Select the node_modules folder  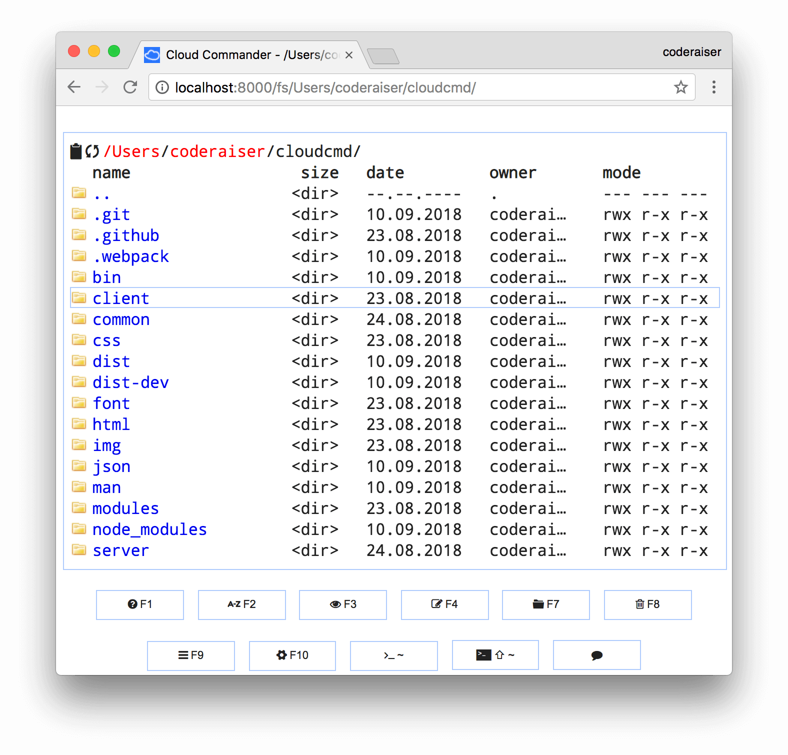(x=149, y=529)
